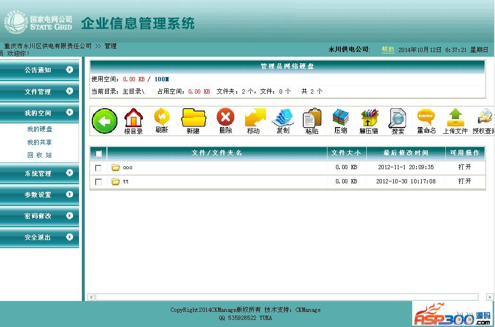Expand 参数设置 arrow in sidebar
This screenshot has height=327, width=495.
70,194
